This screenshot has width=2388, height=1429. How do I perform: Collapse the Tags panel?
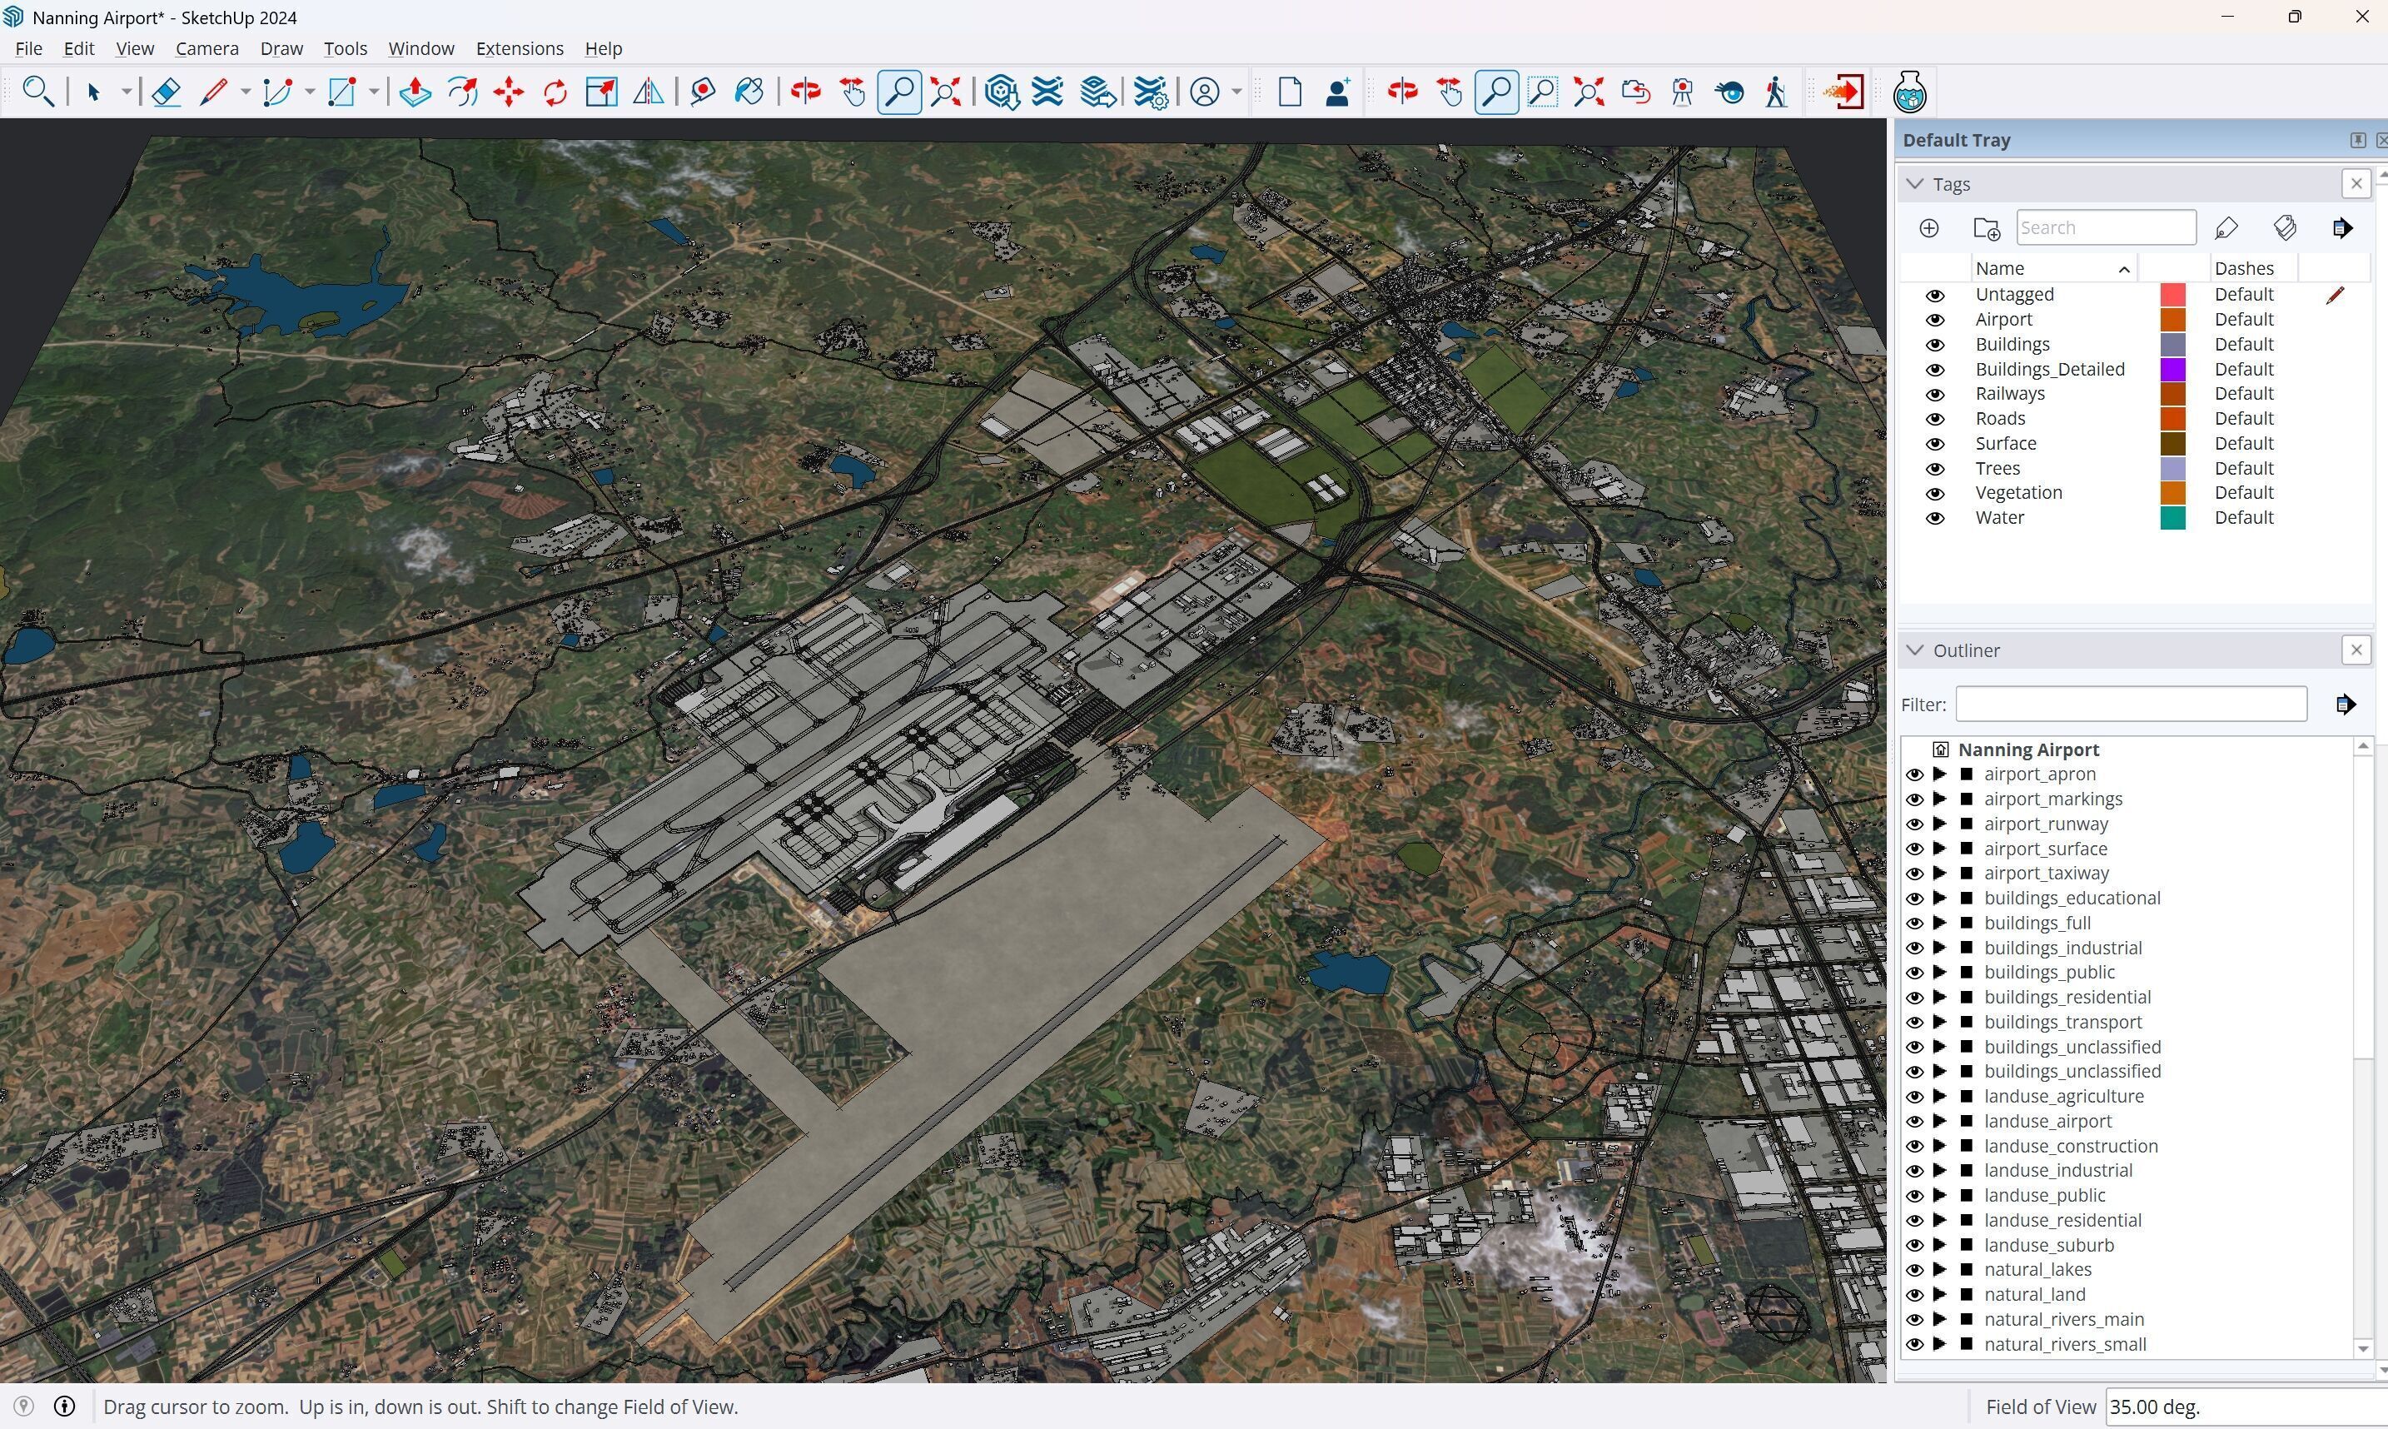click(x=1915, y=184)
